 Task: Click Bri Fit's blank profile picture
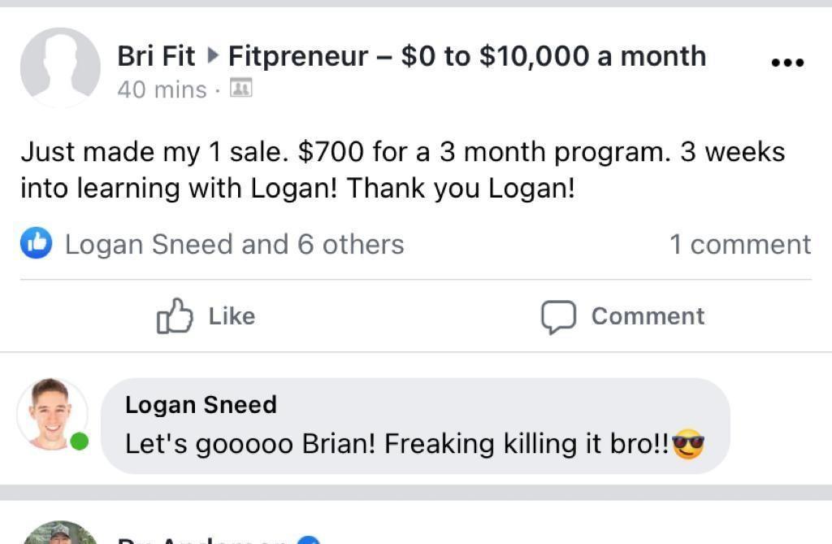click(59, 67)
